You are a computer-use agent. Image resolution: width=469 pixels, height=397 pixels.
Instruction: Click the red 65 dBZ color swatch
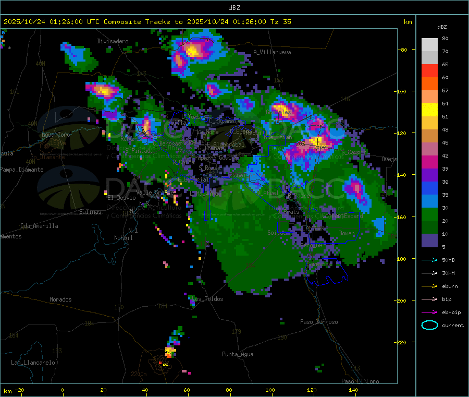coord(429,70)
